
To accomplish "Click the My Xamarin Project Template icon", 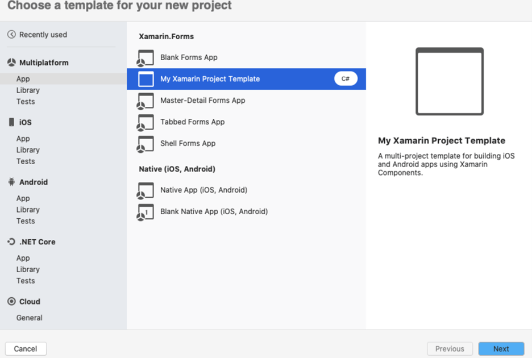I will click(146, 79).
